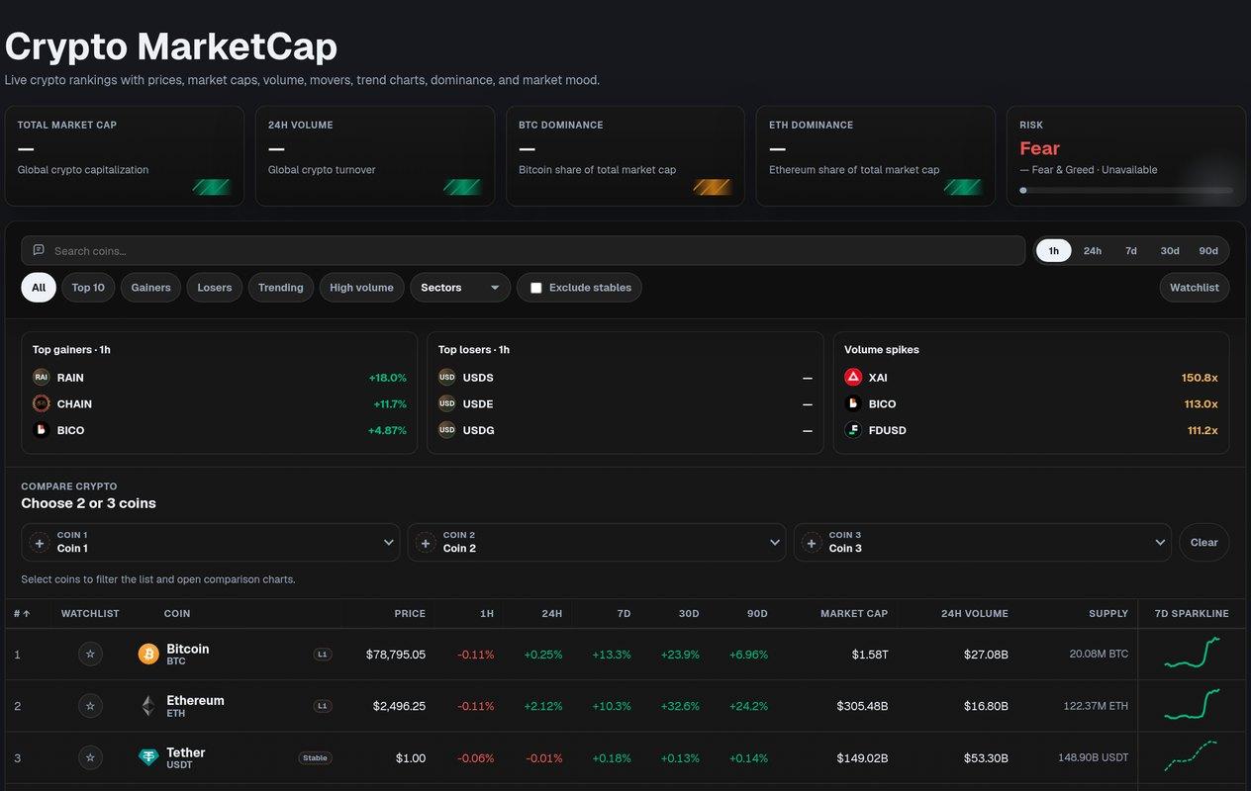Click the search icon in the coin search bar
Image resolution: width=1251 pixels, height=791 pixels.
click(x=39, y=250)
